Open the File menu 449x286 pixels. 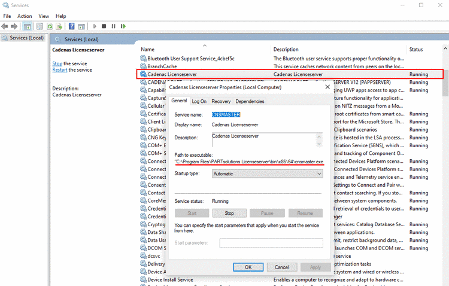[x=7, y=16]
